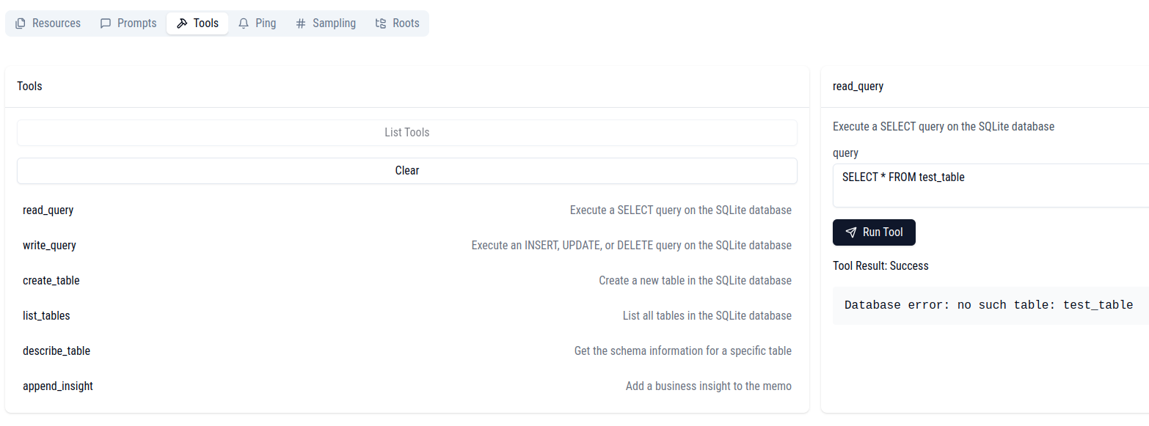Focus the query text input field
The image size is (1149, 426).
pos(991,186)
